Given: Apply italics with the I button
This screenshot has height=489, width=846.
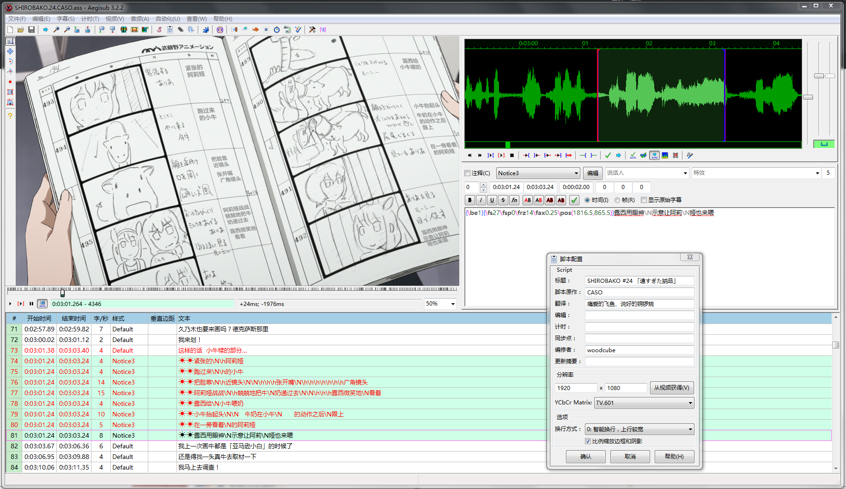Looking at the screenshot, I should 481,200.
